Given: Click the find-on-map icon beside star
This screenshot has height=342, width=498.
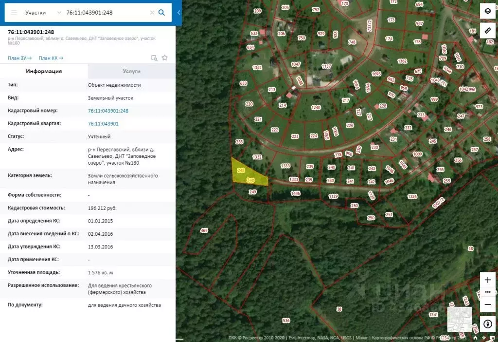Looking at the screenshot, I should click(x=154, y=57).
